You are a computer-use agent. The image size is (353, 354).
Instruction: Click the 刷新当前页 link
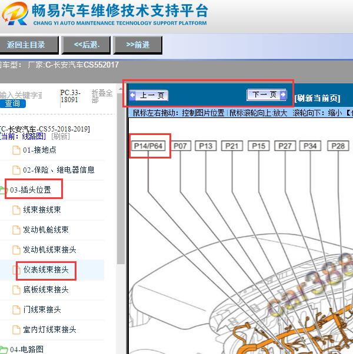317,98
